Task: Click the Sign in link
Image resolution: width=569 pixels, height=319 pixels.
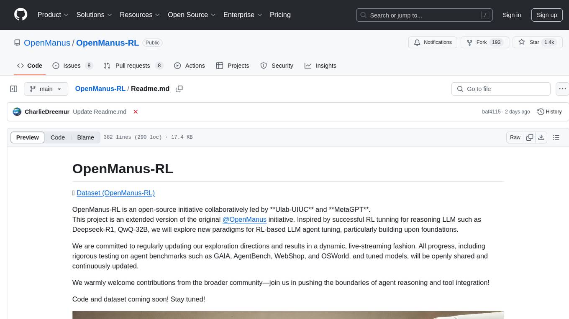Action: pos(512,15)
